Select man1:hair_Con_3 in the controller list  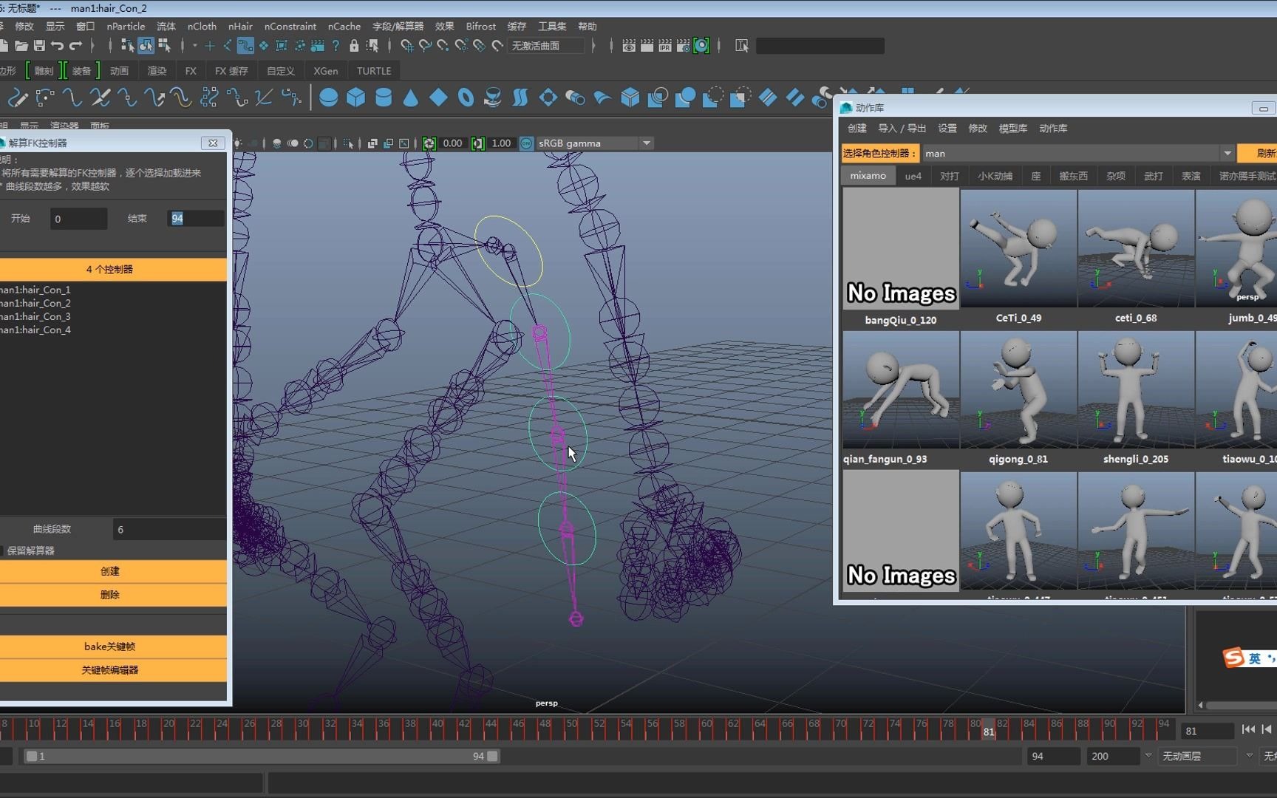point(35,316)
